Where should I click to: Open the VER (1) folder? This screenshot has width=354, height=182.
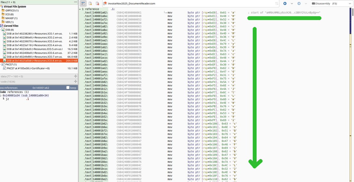click(x=9, y=22)
